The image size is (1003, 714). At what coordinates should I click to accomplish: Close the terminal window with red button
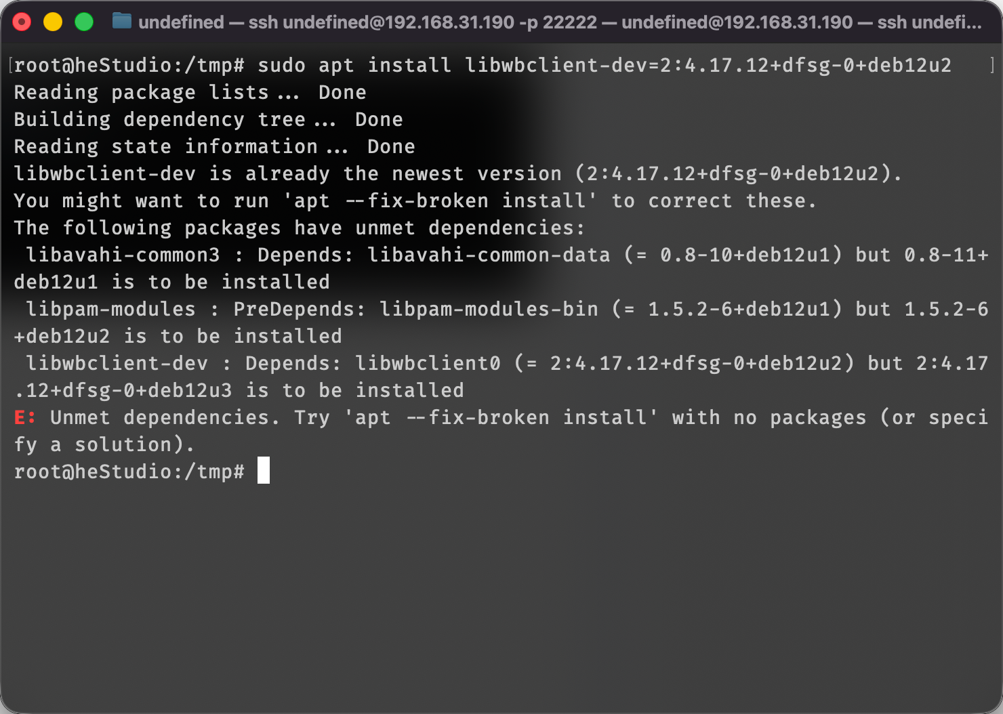click(x=22, y=22)
